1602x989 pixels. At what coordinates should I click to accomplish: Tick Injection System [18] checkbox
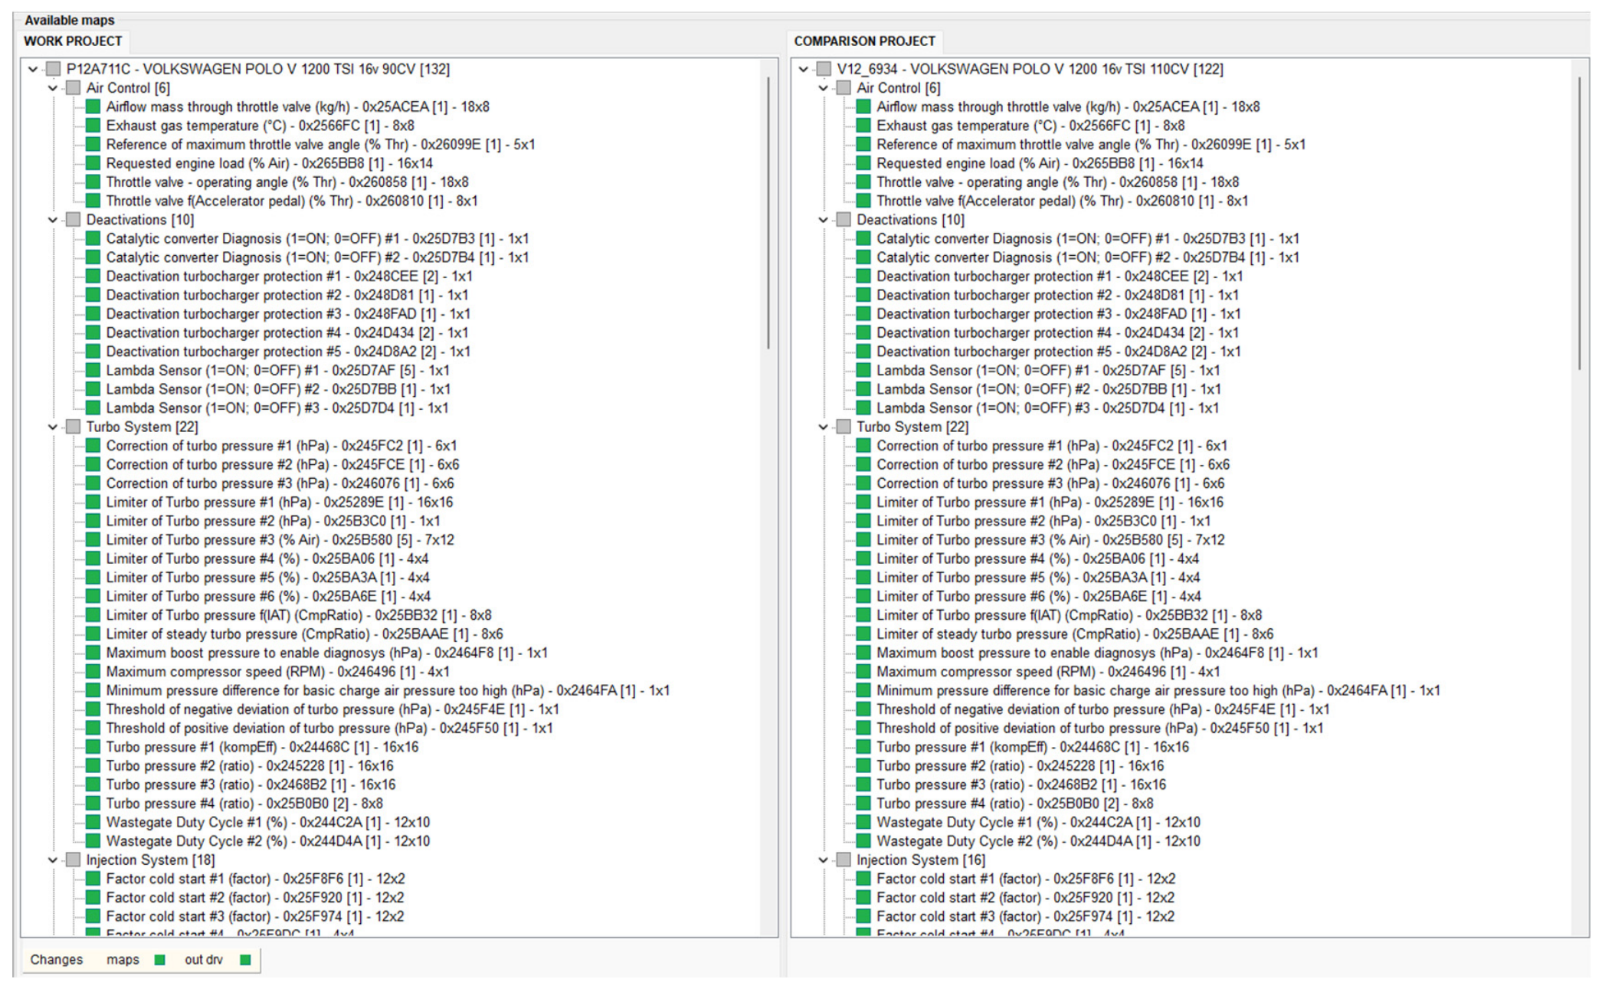[73, 860]
